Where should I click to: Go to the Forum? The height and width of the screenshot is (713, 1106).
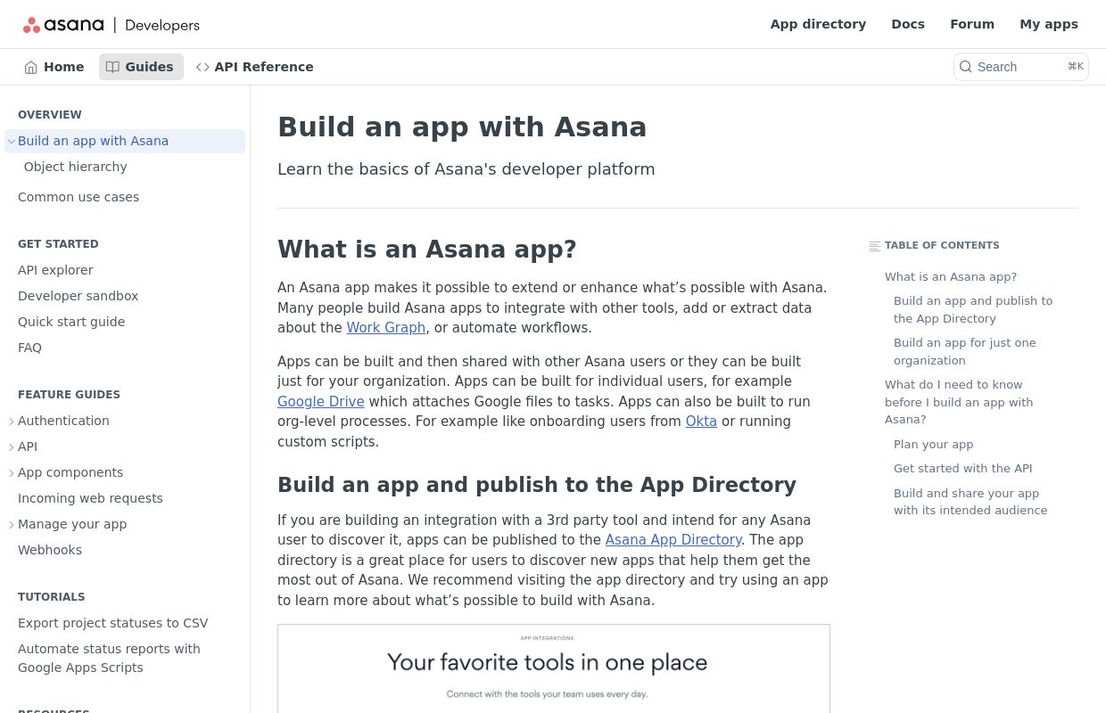(972, 24)
